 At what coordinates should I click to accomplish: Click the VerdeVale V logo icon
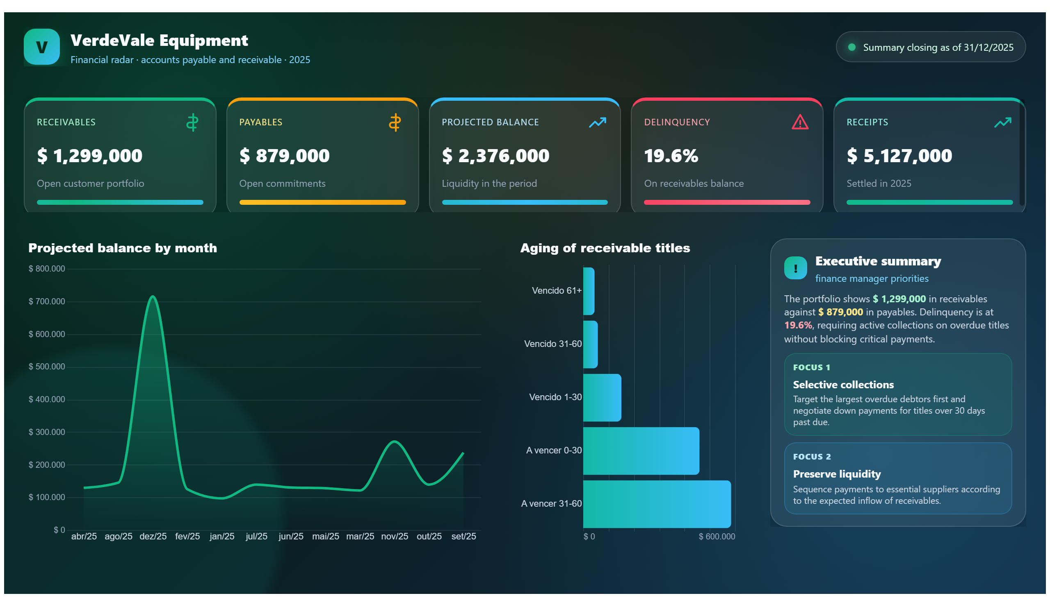pos(41,47)
